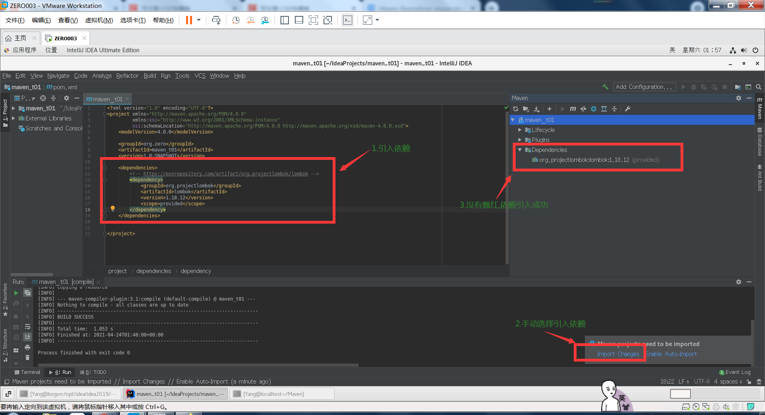Expand External Libraries tree node
Screen dimensions: 765x415
pos(14,118)
